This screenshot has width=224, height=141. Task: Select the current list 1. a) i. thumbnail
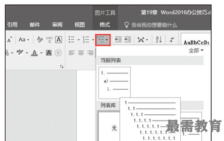tap(114, 83)
